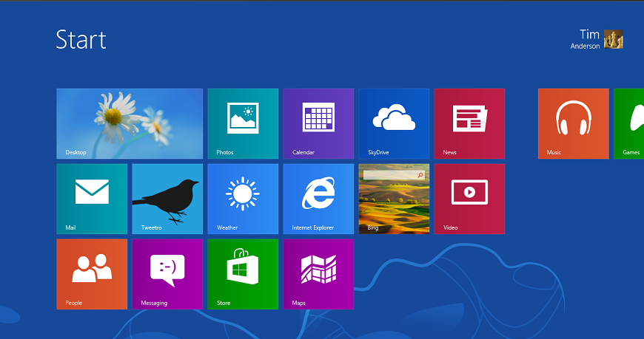The height and width of the screenshot is (339, 644).
Task: Launch Internet Explorer tile
Action: pos(318,199)
